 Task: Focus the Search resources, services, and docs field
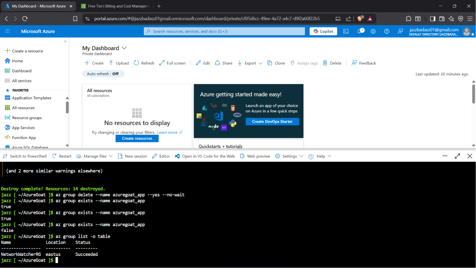(x=224, y=31)
